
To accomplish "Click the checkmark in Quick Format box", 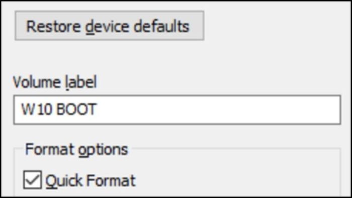I will (x=32, y=179).
